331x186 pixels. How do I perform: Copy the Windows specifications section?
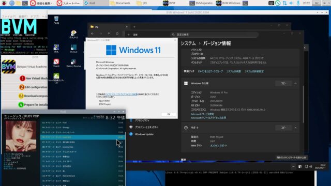(283, 83)
